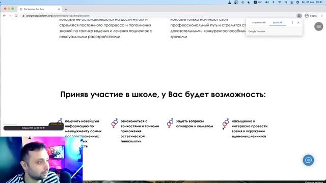Viewport: 326px width, 183px height.
Task: Go back with the browser back arrow
Action: tap(5, 16)
